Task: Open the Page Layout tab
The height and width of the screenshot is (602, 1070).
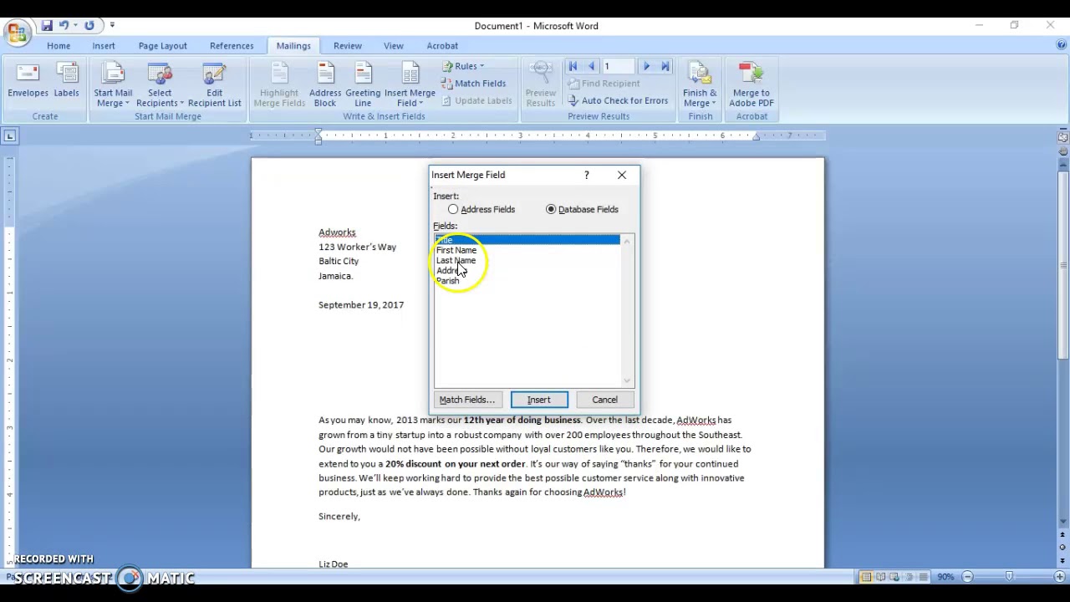Action: pyautogui.click(x=163, y=46)
